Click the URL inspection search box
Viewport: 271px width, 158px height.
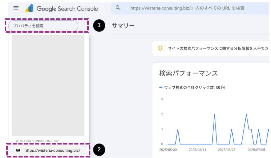(x=190, y=8)
